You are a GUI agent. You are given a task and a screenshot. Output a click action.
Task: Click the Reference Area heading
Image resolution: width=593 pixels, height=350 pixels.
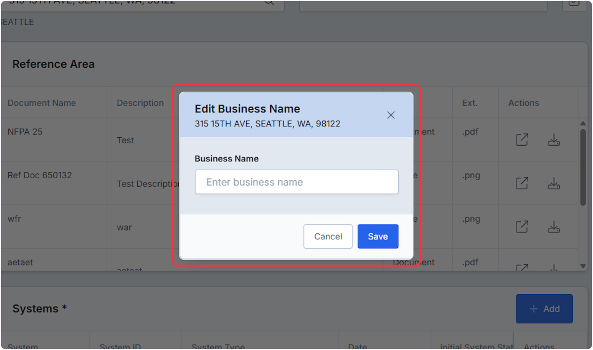point(53,64)
